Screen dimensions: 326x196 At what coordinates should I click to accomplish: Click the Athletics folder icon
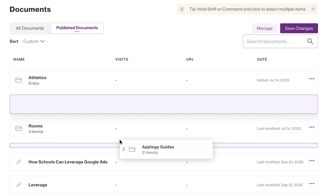pos(19,80)
